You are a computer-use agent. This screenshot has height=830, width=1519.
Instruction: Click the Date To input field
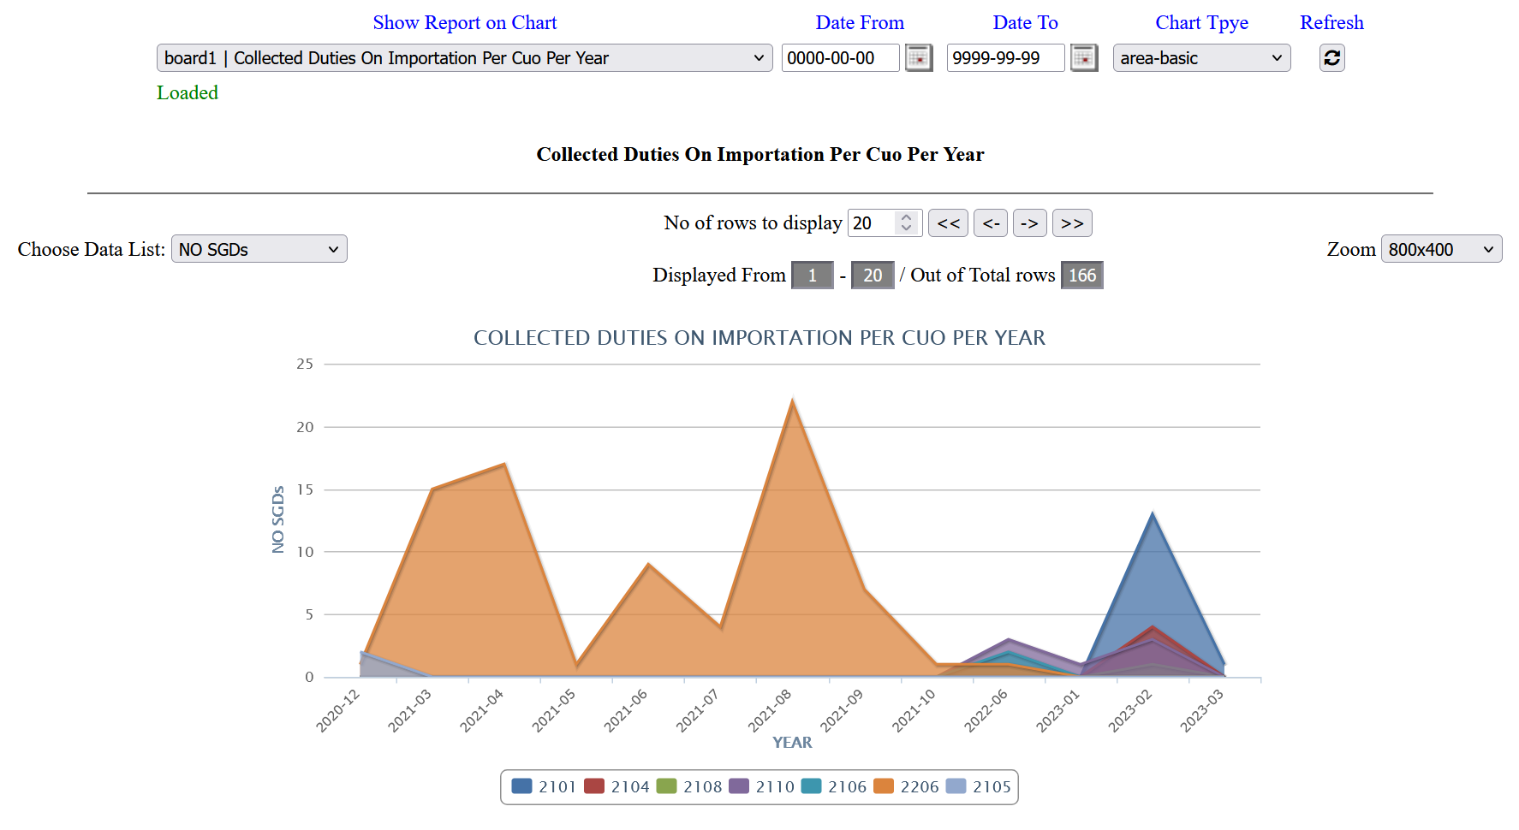[1004, 58]
